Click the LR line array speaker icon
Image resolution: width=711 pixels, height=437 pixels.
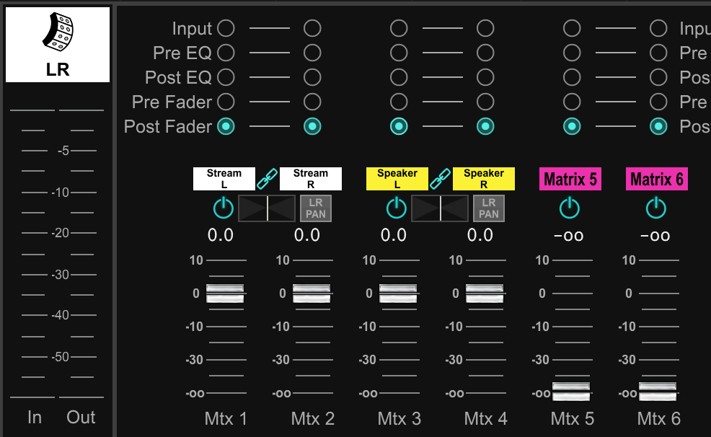pyautogui.click(x=58, y=32)
